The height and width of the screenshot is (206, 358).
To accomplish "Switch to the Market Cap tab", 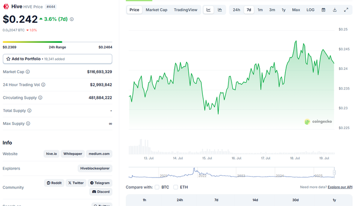I will tap(157, 10).
